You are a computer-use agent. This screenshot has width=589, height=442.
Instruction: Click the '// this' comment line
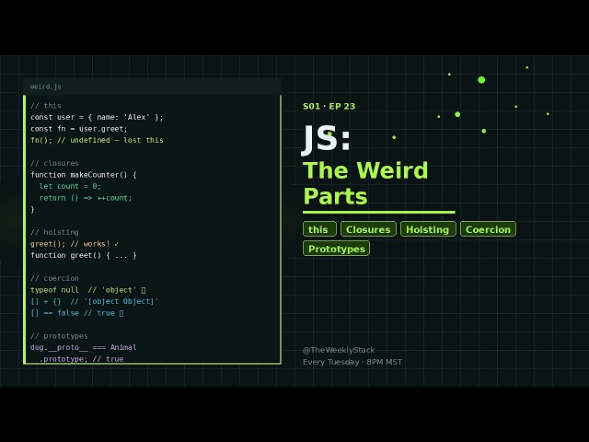click(x=46, y=106)
